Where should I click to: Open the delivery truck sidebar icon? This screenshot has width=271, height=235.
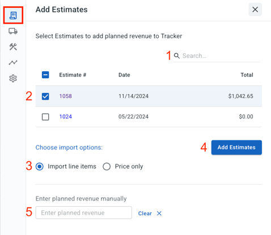pos(13,31)
